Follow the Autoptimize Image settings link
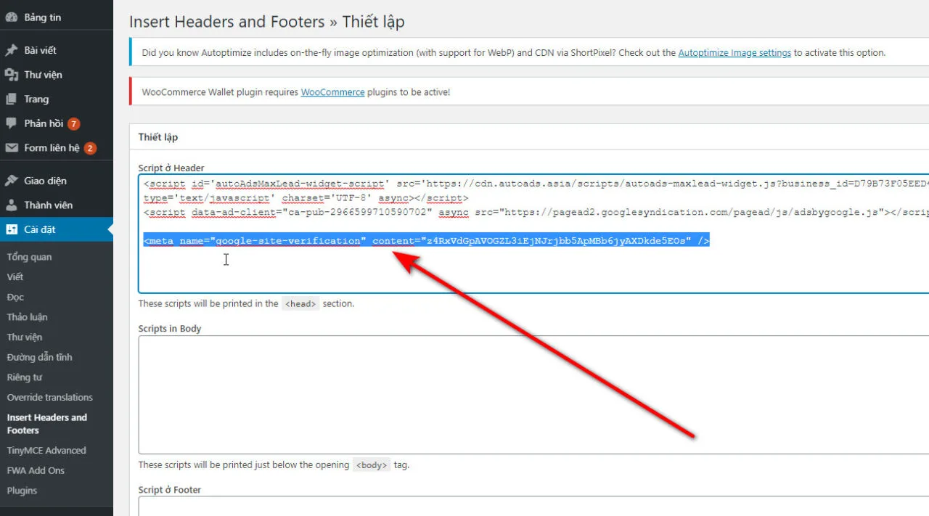 pyautogui.click(x=734, y=53)
